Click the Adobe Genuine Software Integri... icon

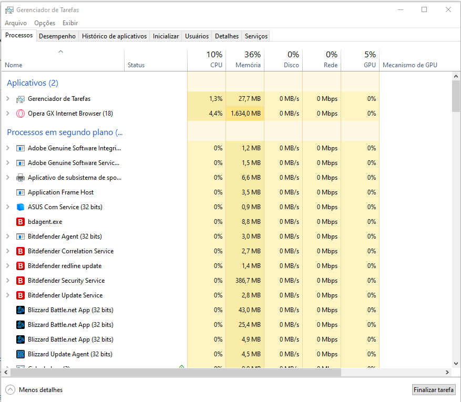[21, 148]
